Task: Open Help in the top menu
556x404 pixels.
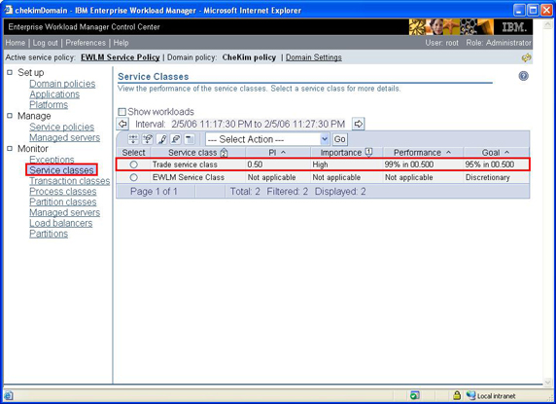Action: pyautogui.click(x=121, y=43)
